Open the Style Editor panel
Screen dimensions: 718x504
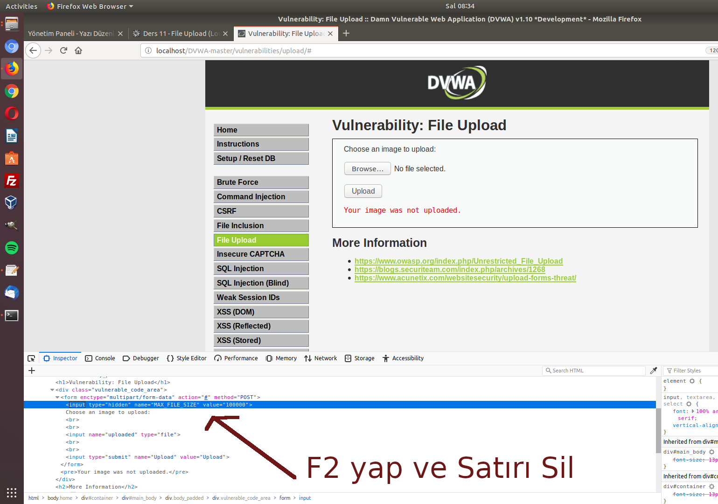click(187, 358)
